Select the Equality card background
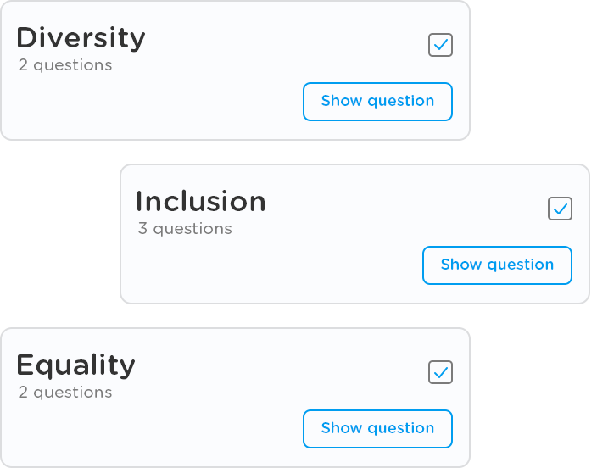The width and height of the screenshot is (597, 468). [x=170, y=432]
